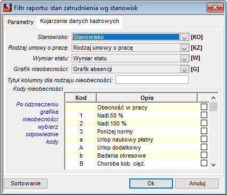Image resolution: width=227 pixels, height=195 pixels.
Task: Click the scroll down arrow in codes list
Action: [213, 165]
